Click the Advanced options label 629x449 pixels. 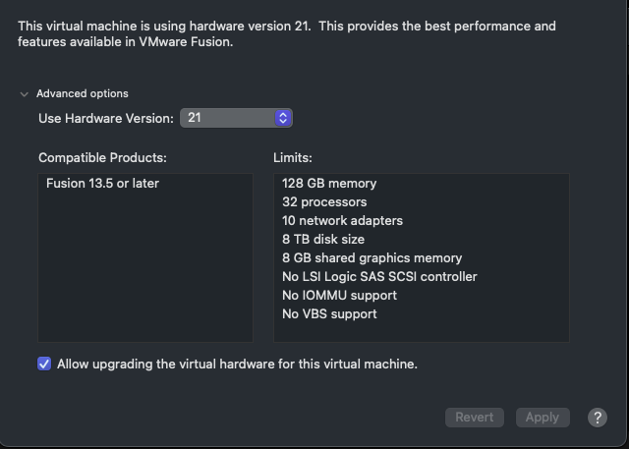(x=83, y=93)
